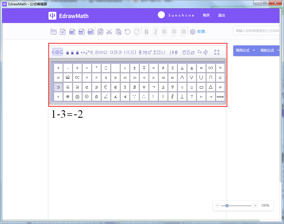This screenshot has height=224, width=284.
Task: Open the brackets (){}[] templates category
Action: 130,52
